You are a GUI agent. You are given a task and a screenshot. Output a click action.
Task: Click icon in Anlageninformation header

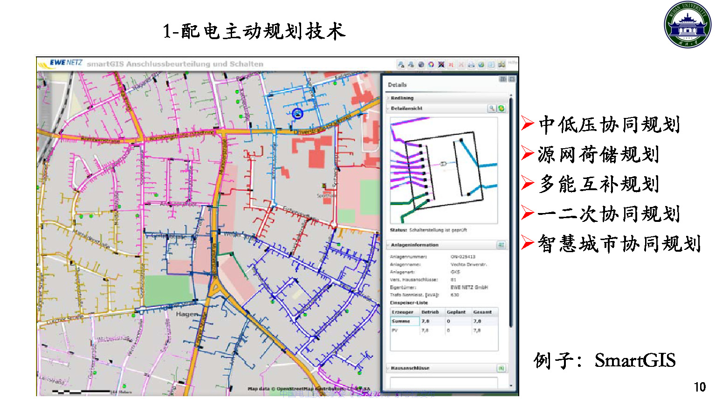pyautogui.click(x=502, y=245)
